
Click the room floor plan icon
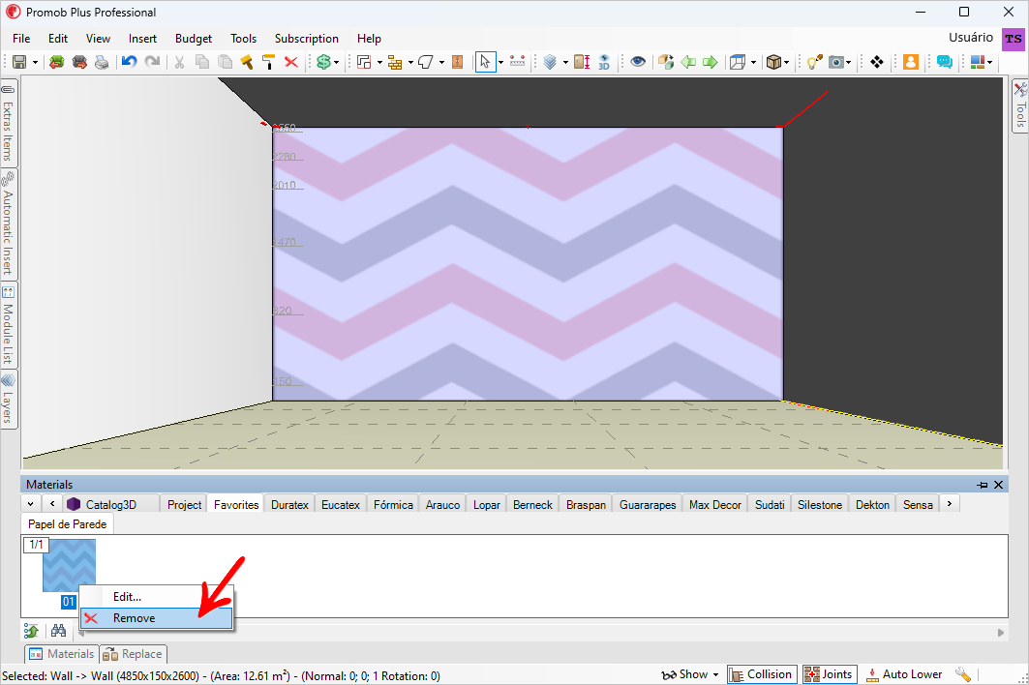pos(364,62)
